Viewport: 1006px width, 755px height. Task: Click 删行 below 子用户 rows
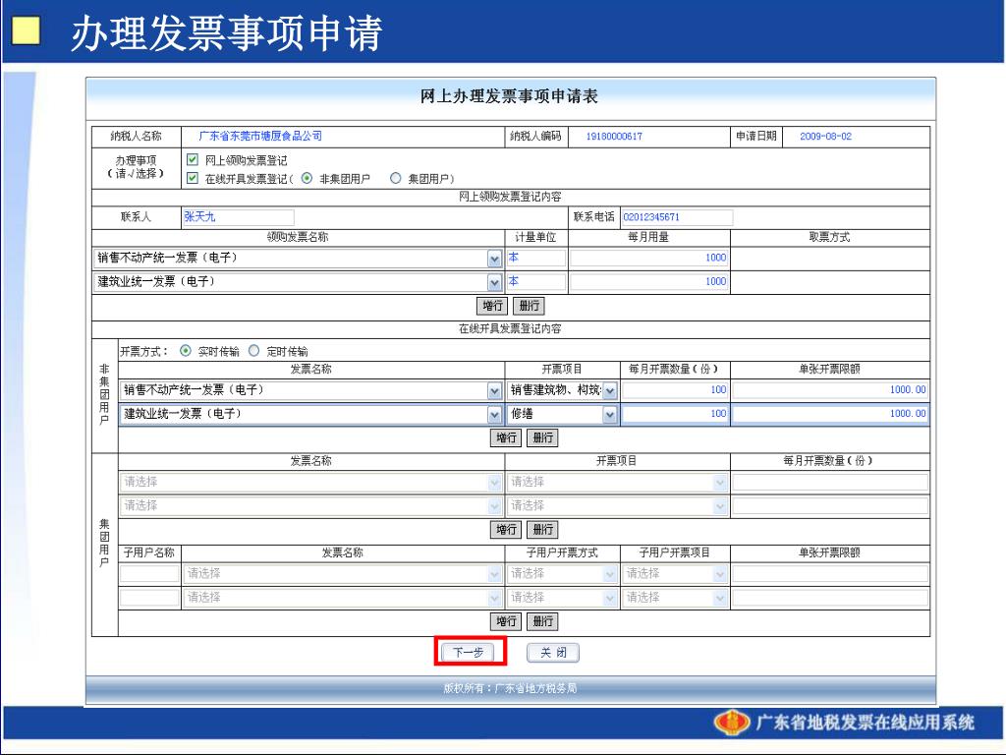click(542, 621)
